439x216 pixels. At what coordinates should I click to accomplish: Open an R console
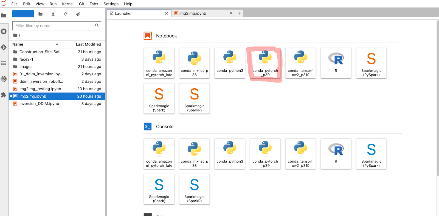(x=336, y=154)
